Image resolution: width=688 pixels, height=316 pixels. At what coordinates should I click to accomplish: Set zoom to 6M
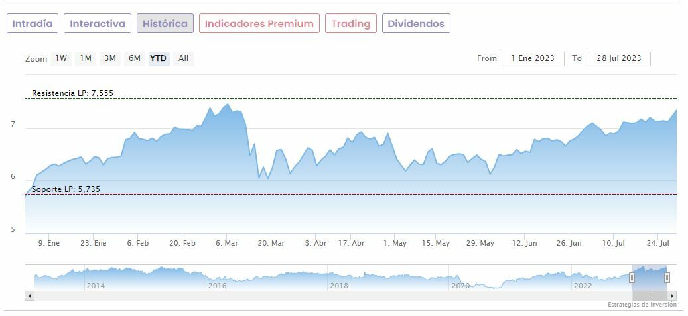pos(135,58)
